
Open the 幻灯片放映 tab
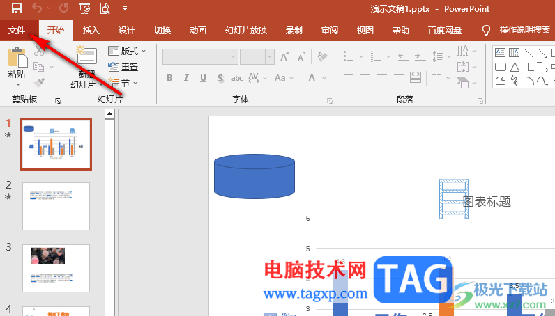246,31
